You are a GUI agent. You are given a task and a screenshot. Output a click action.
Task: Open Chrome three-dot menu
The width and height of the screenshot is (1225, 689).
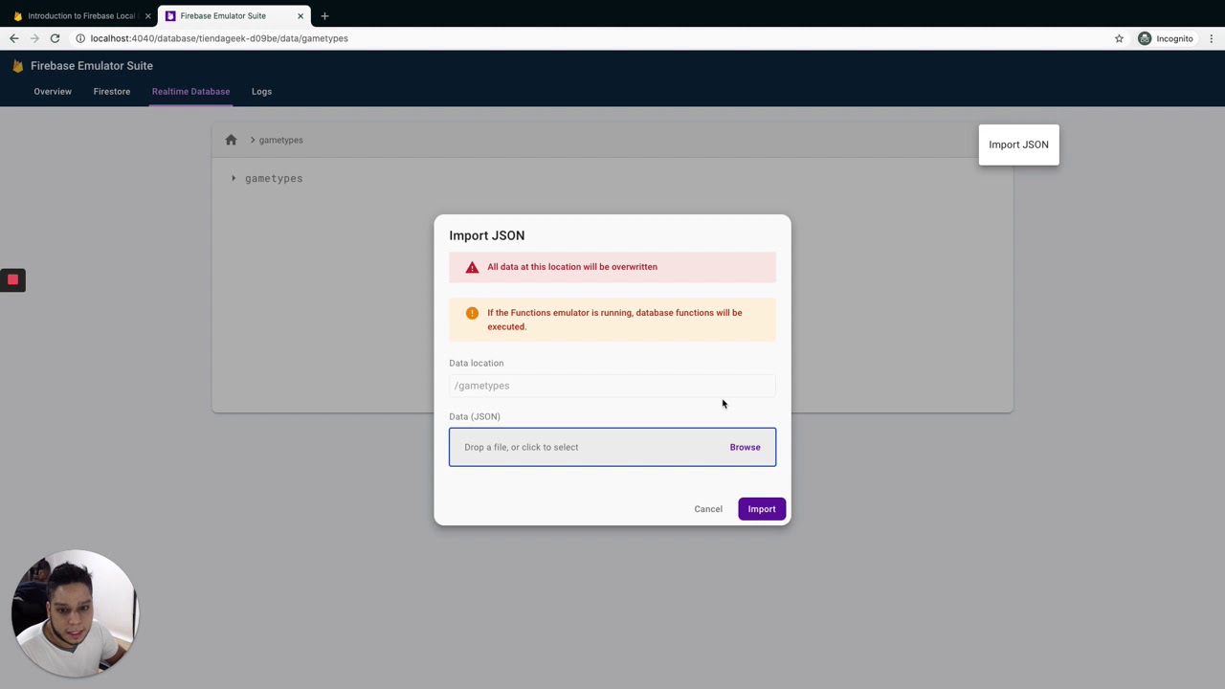[1212, 38]
